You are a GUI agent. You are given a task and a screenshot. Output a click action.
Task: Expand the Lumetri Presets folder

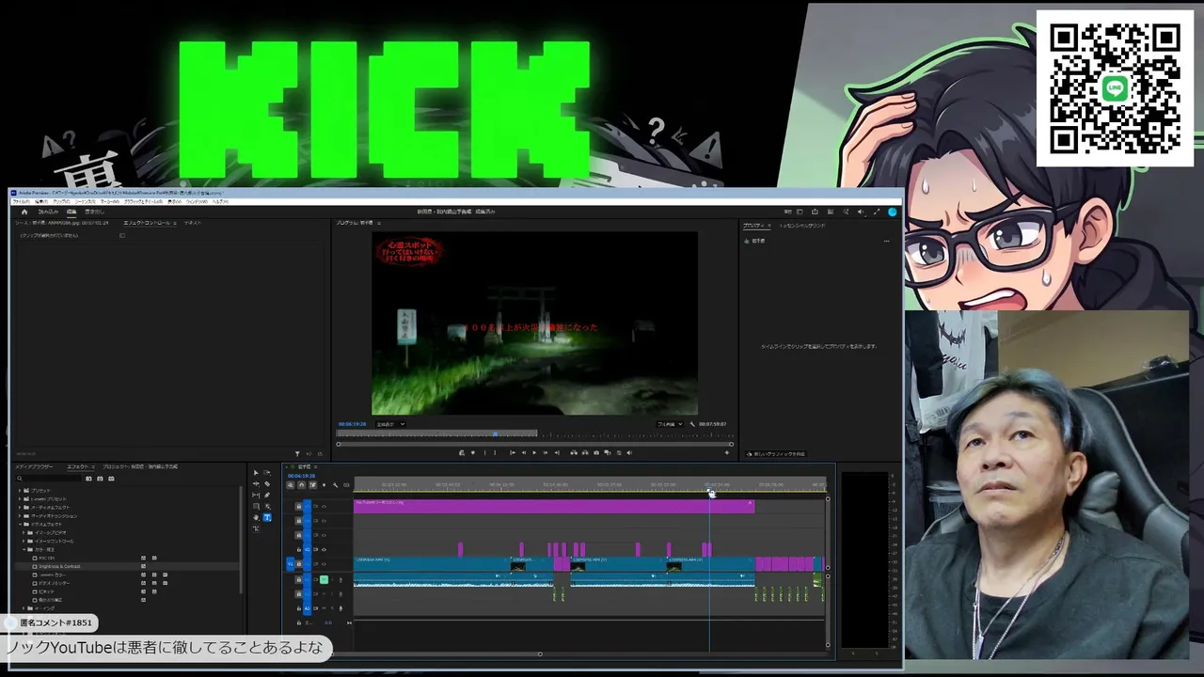point(20,499)
